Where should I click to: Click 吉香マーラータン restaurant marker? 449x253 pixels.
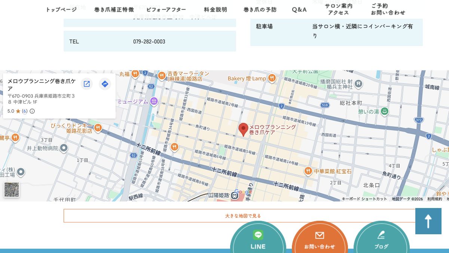point(162,76)
